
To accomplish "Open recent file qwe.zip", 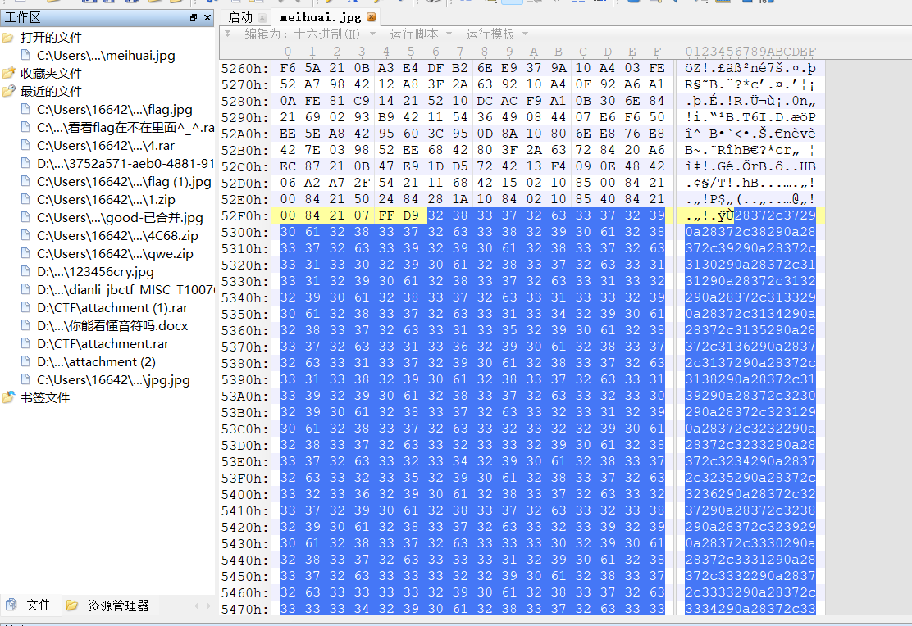I will [x=115, y=254].
